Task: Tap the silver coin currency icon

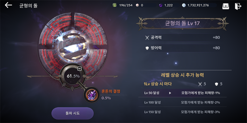Action: pyautogui.click(x=184, y=5)
